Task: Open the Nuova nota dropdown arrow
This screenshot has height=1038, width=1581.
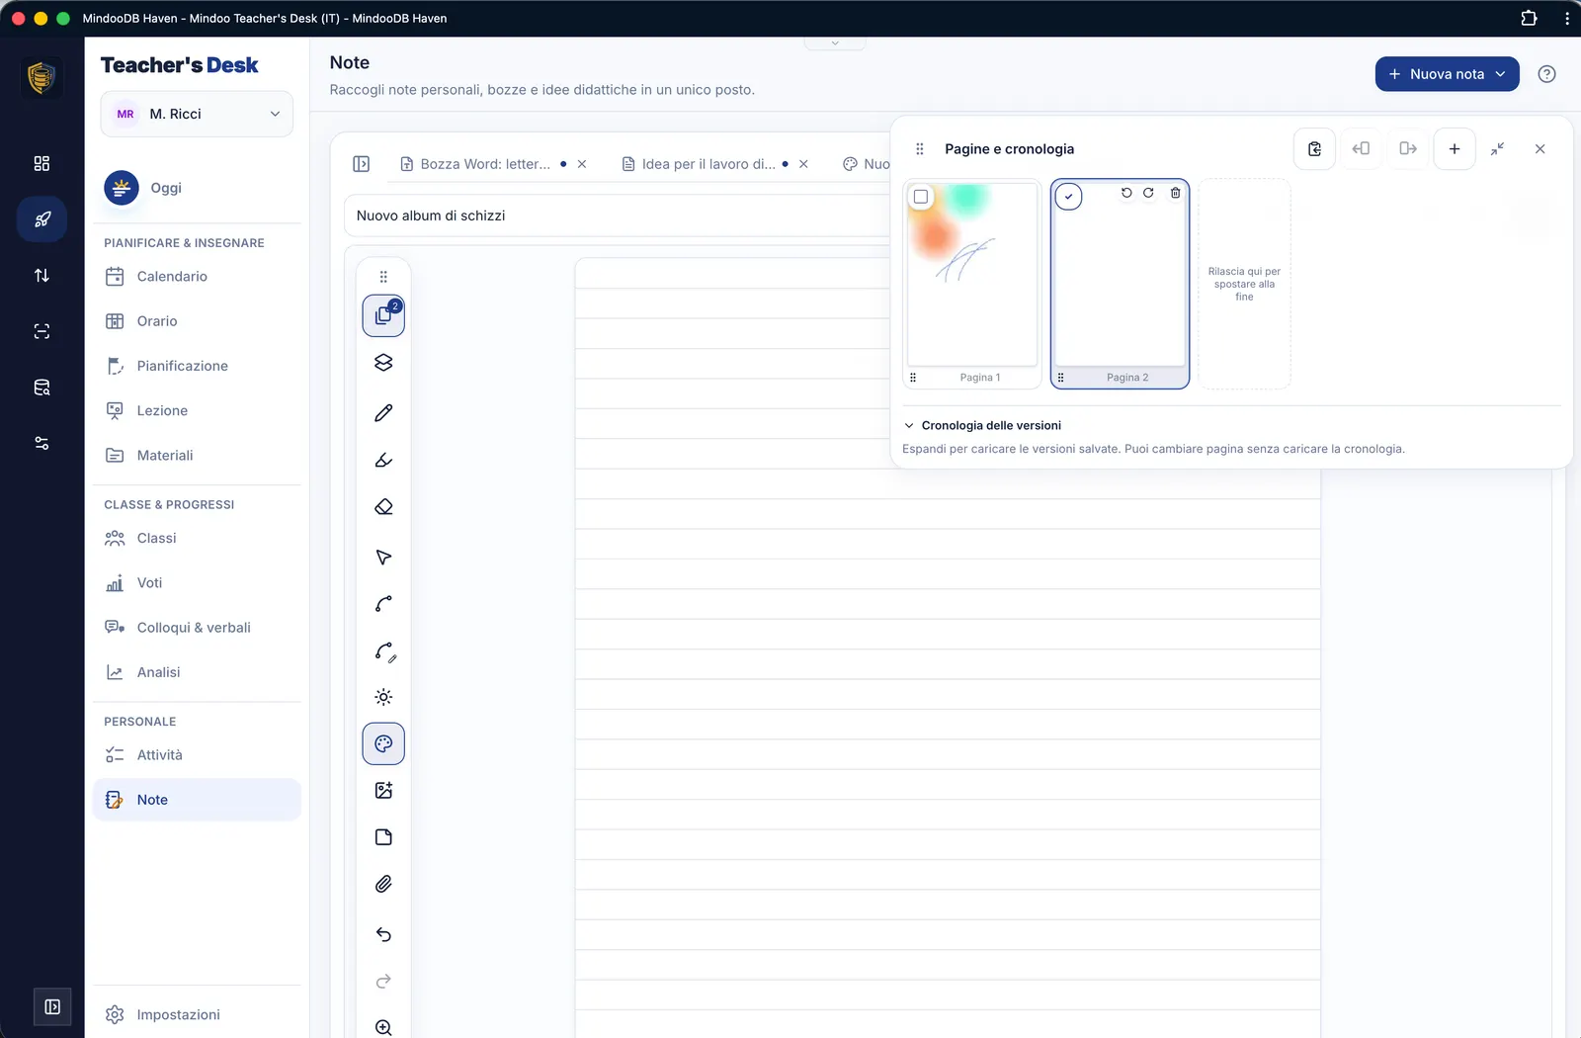Action: coord(1500,74)
